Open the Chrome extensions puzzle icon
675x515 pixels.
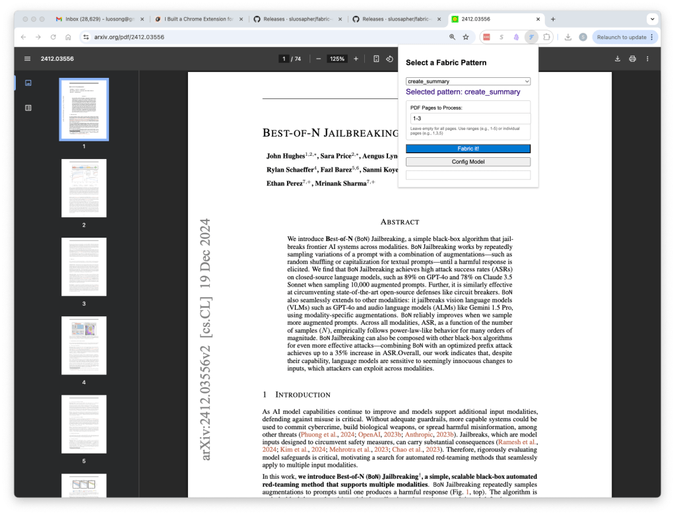click(x=546, y=38)
